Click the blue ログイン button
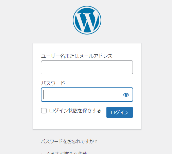Screen dimensions: 172x154 pos(120,112)
